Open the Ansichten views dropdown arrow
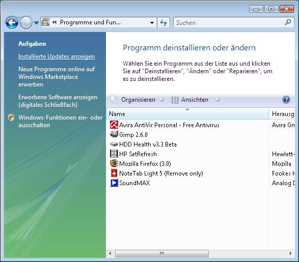Image resolution: width=299 pixels, height=262 pixels. pyautogui.click(x=218, y=100)
